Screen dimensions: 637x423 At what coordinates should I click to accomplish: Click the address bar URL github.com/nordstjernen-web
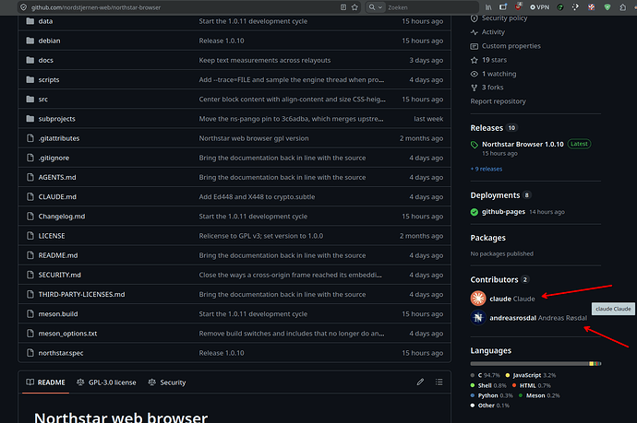[x=96, y=7]
